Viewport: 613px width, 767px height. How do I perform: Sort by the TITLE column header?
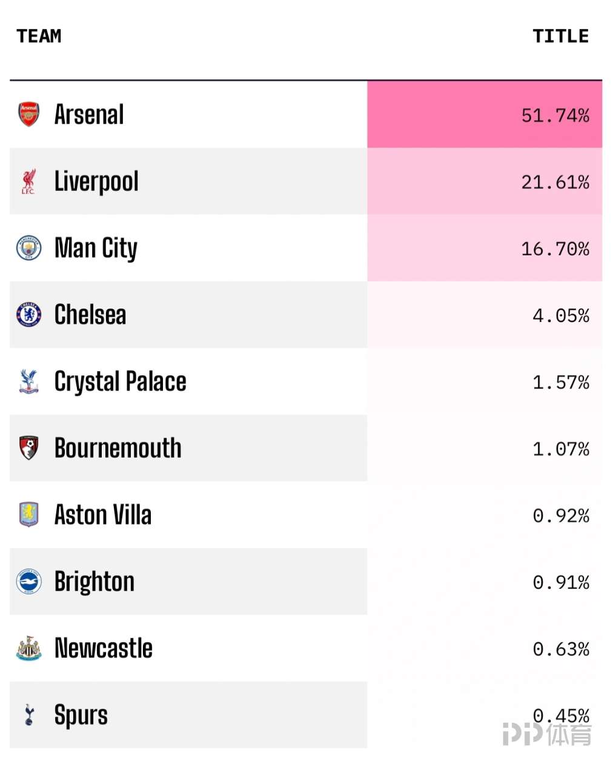[560, 36]
